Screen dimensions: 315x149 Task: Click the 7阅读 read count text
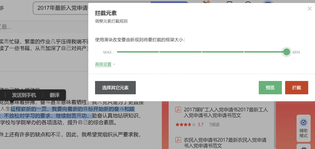tap(214, 125)
